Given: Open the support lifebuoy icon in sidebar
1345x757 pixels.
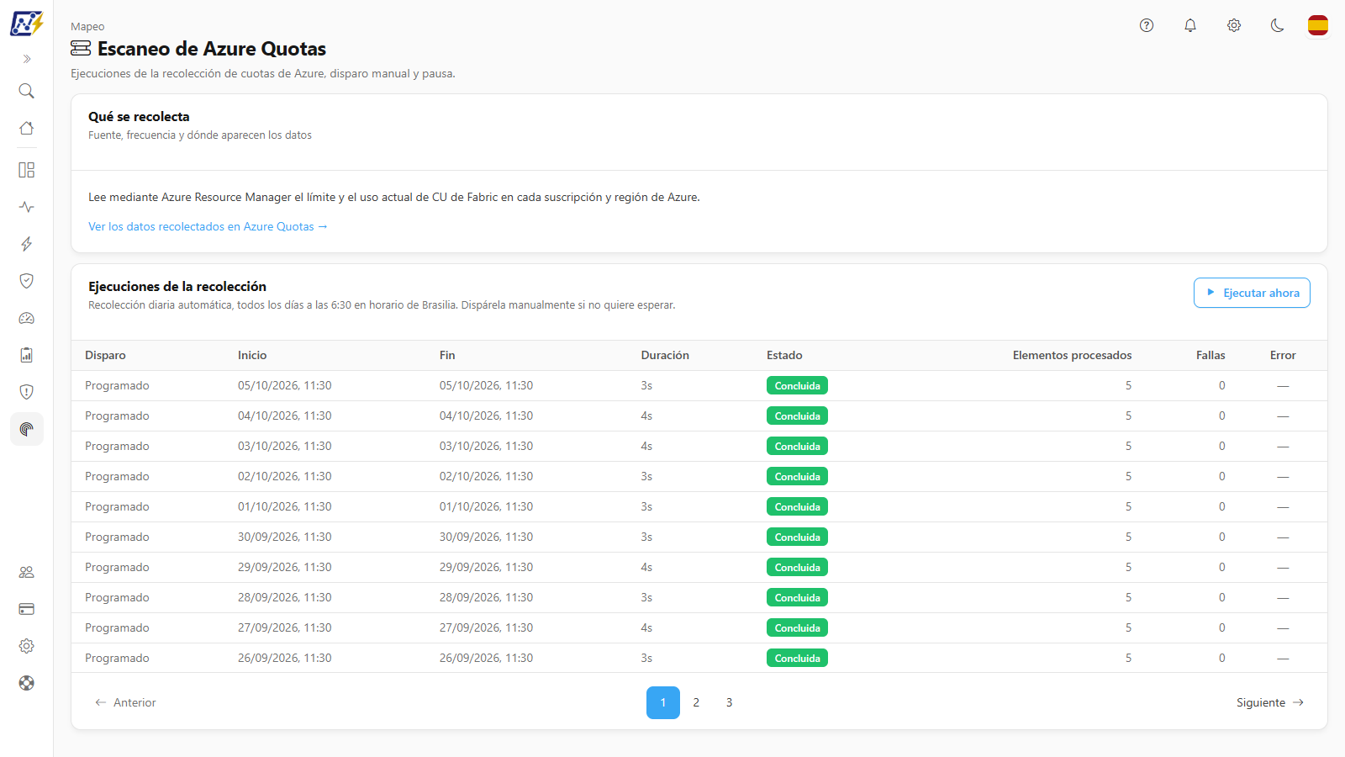Looking at the screenshot, I should click(27, 683).
